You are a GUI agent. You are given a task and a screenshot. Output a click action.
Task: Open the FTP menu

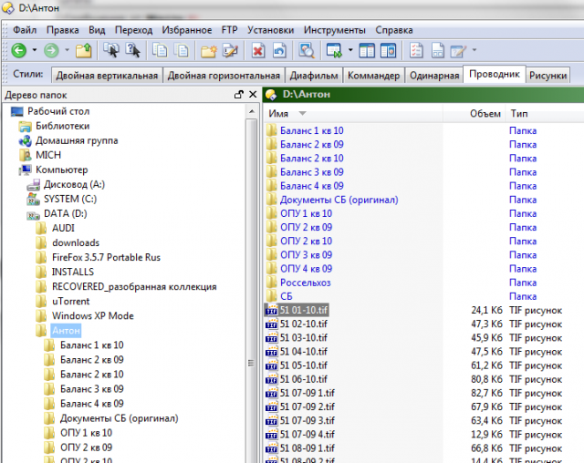229,30
